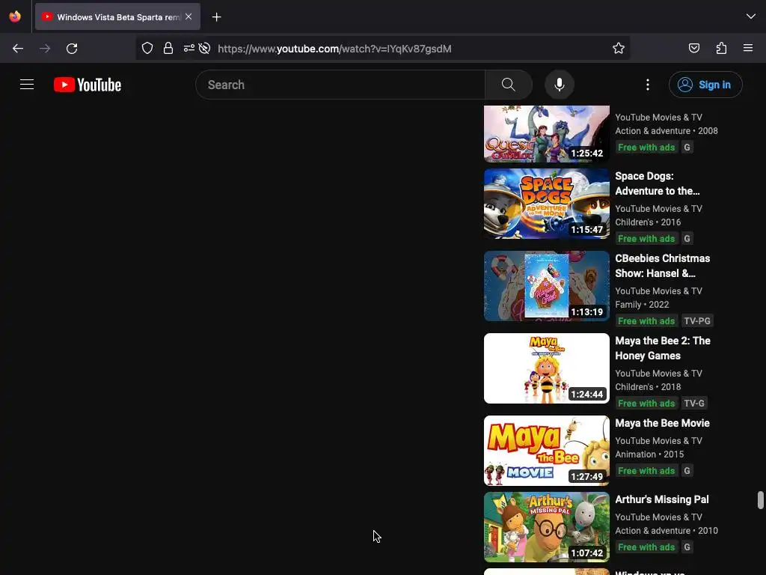Screen dimensions: 766x575
Task: Close the Windows Vista Beta Sparta tab
Action: (189, 16)
